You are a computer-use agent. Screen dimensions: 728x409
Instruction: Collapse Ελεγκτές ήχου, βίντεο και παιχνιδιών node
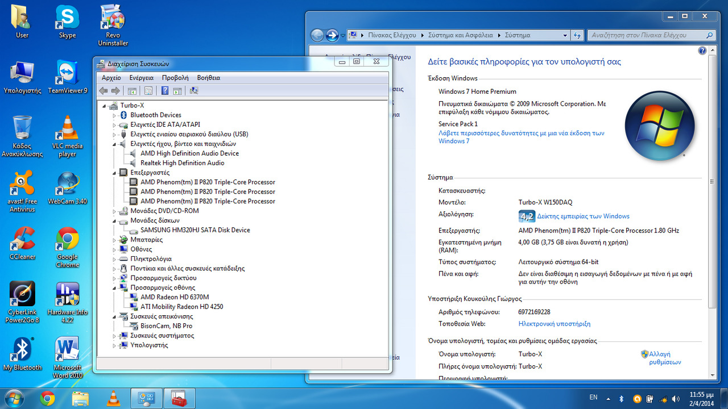(x=114, y=144)
